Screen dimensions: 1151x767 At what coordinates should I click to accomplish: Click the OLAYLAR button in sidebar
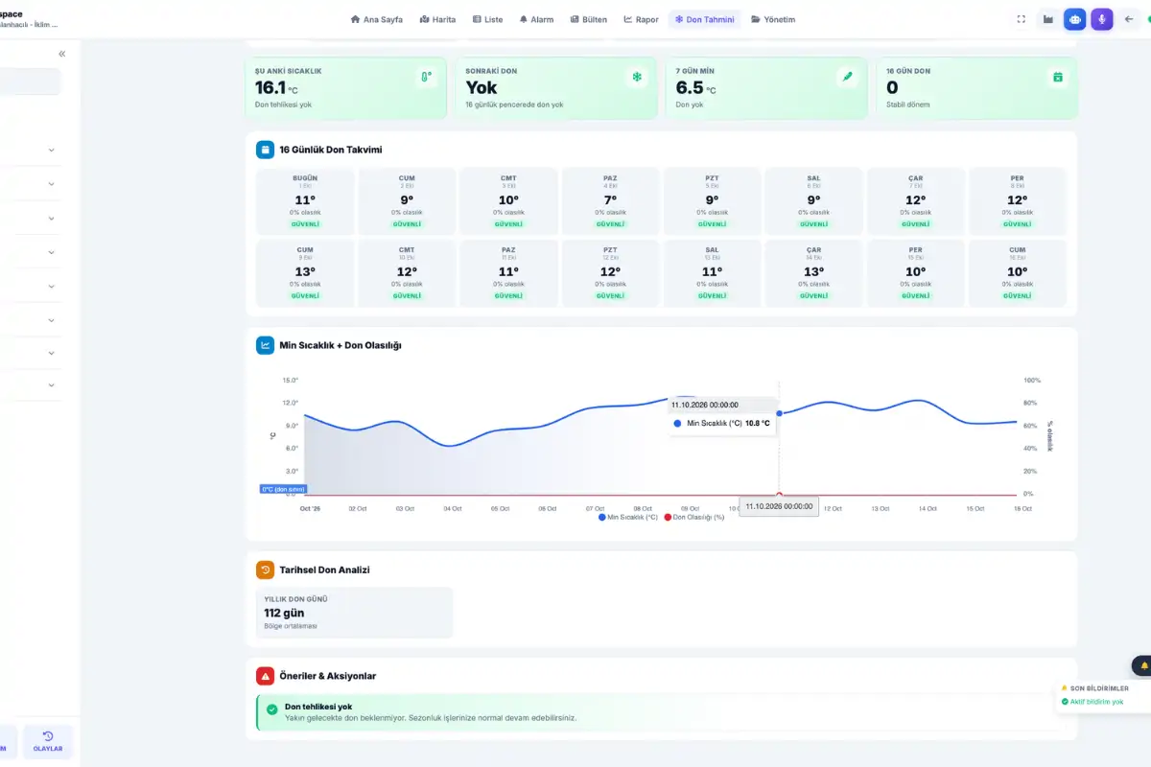(48, 741)
